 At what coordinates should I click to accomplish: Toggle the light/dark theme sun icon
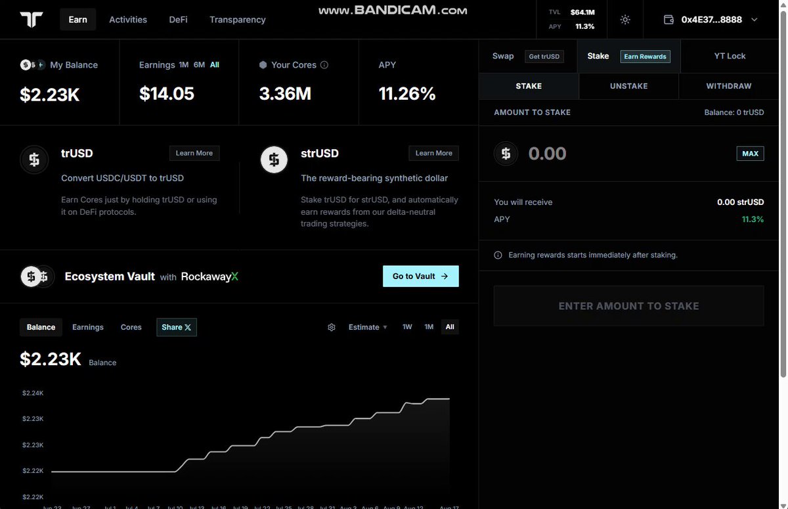[625, 20]
